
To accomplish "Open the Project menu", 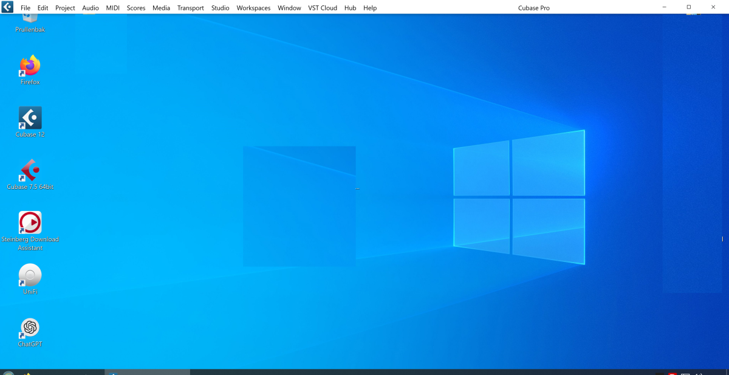I will (x=65, y=8).
